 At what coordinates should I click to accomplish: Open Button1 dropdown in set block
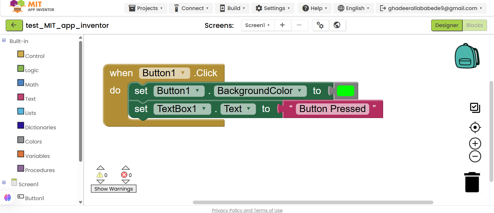179,91
